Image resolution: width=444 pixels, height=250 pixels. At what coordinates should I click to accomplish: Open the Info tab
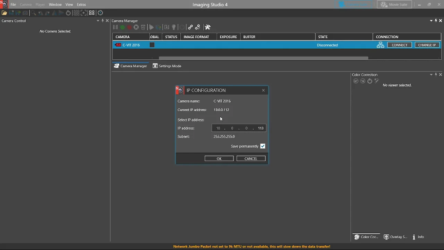click(418, 237)
